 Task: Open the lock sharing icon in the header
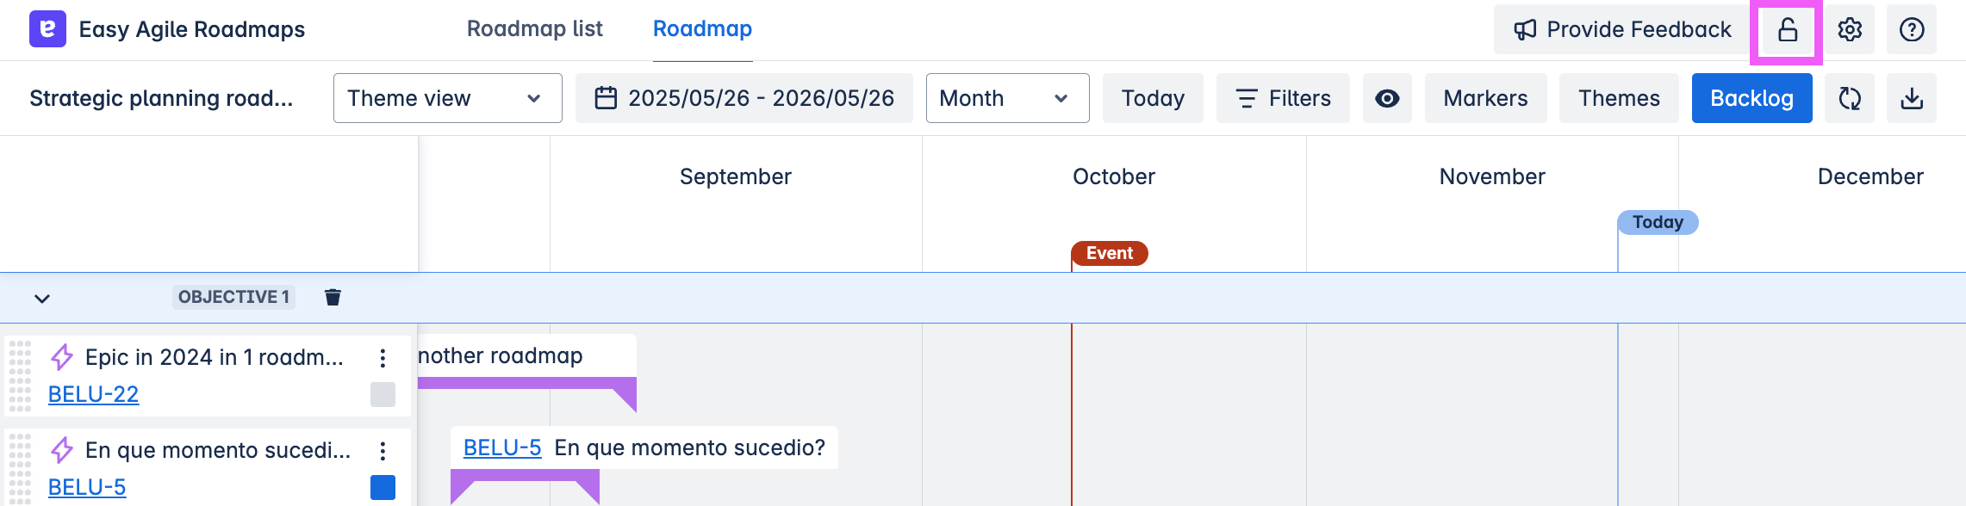[1788, 28]
